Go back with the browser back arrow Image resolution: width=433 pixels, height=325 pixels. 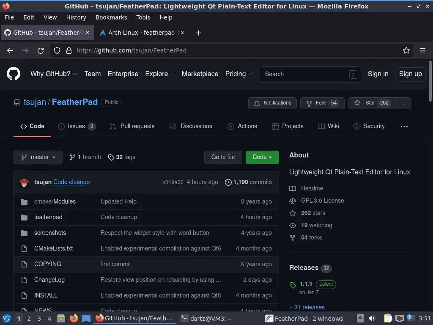pyautogui.click(x=10, y=51)
